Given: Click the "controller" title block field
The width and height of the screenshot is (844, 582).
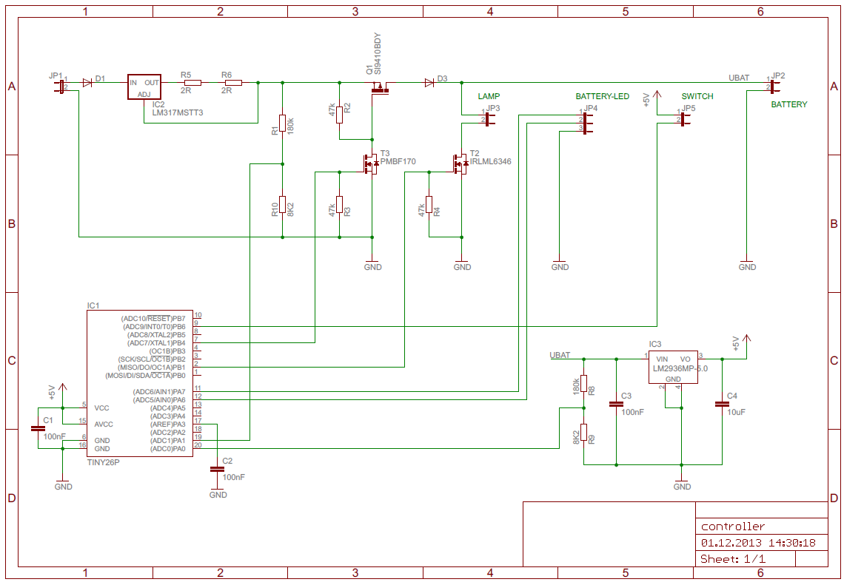Looking at the screenshot, I should pos(762,527).
